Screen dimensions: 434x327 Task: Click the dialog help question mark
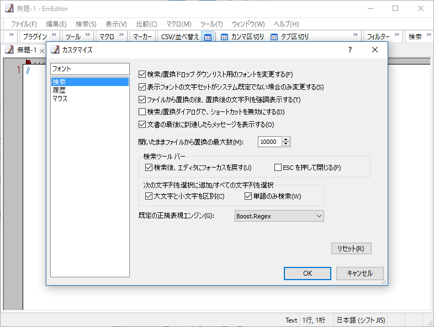(350, 50)
